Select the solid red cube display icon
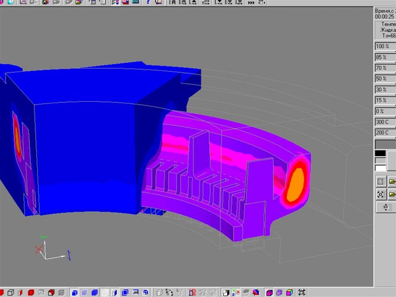 (31, 292)
